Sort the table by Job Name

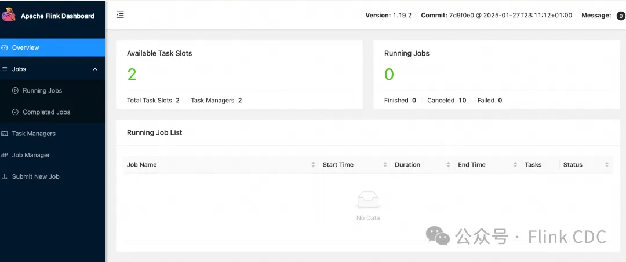click(313, 165)
